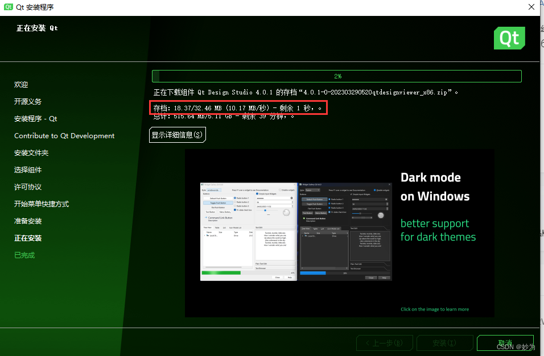The width and height of the screenshot is (544, 356).
Task: Click the 正在下载组件 Qt Design Studio status line
Action: [306, 93]
